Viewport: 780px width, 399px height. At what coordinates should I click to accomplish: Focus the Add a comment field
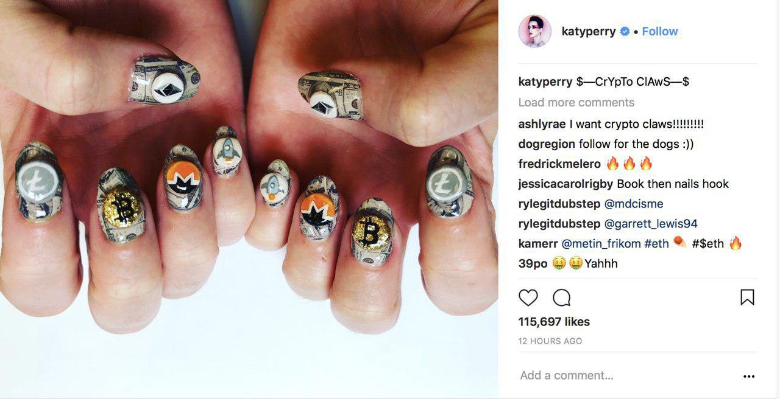628,376
